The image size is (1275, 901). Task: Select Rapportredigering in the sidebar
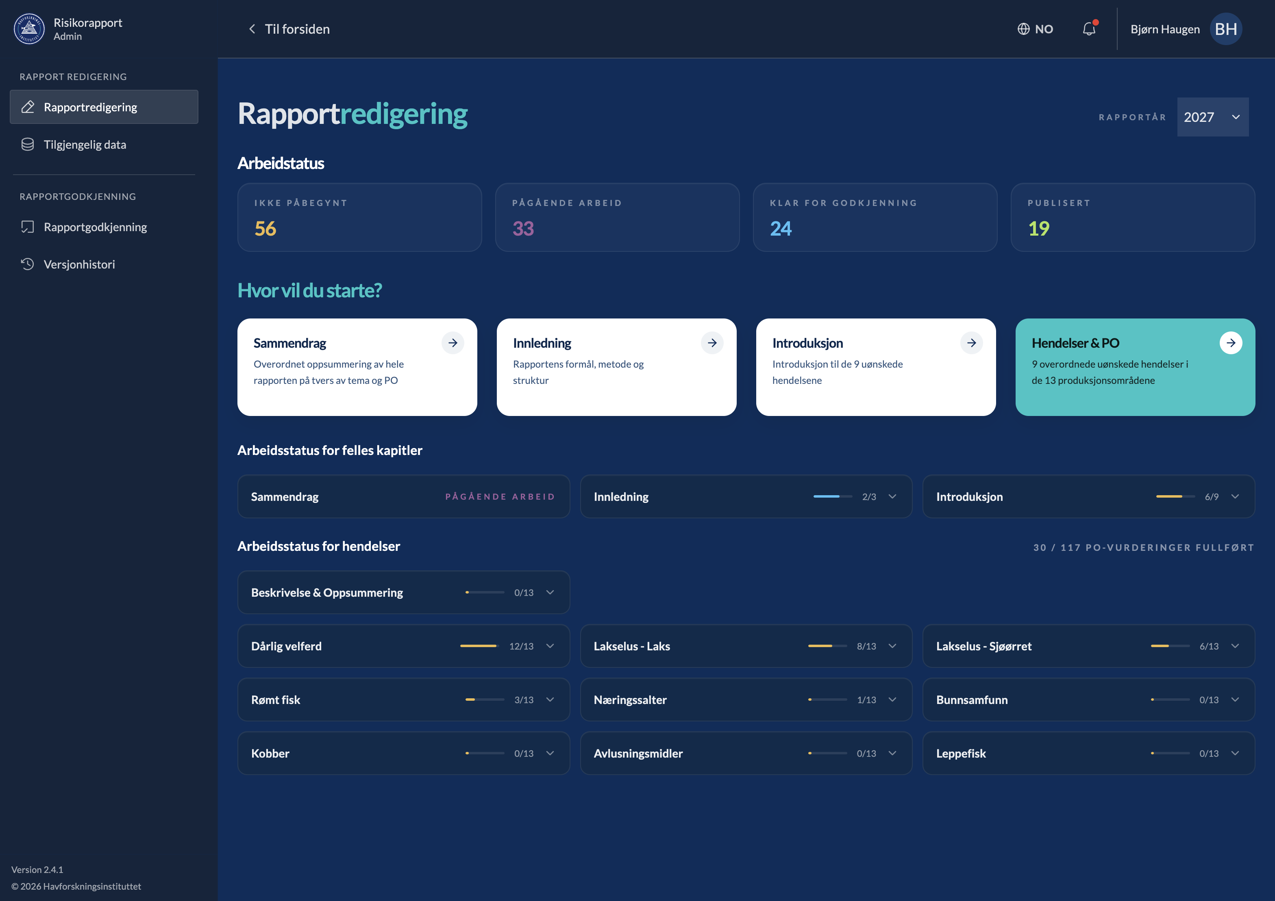(104, 107)
